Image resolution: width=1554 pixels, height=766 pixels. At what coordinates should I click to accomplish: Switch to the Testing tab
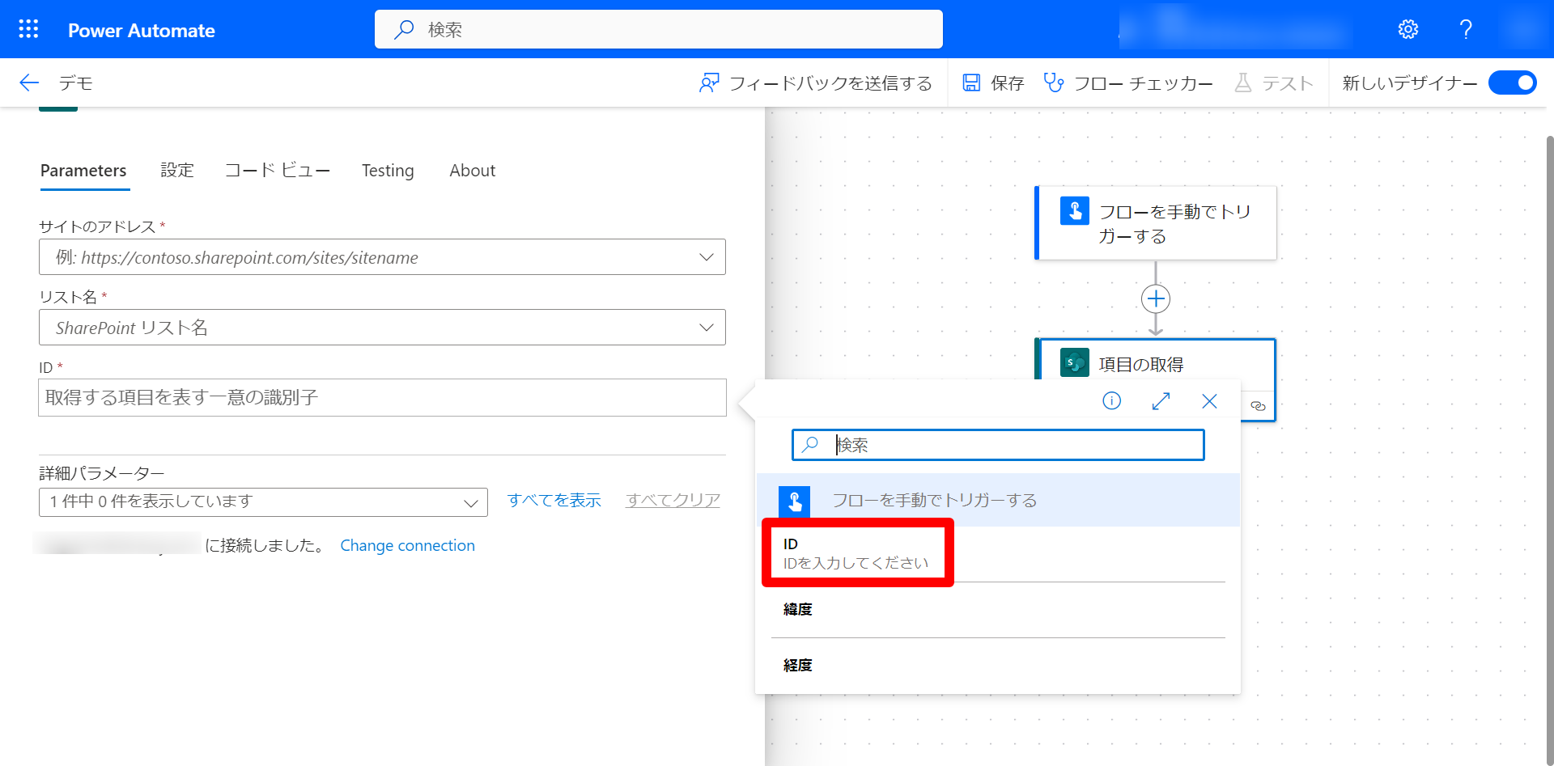(x=388, y=171)
